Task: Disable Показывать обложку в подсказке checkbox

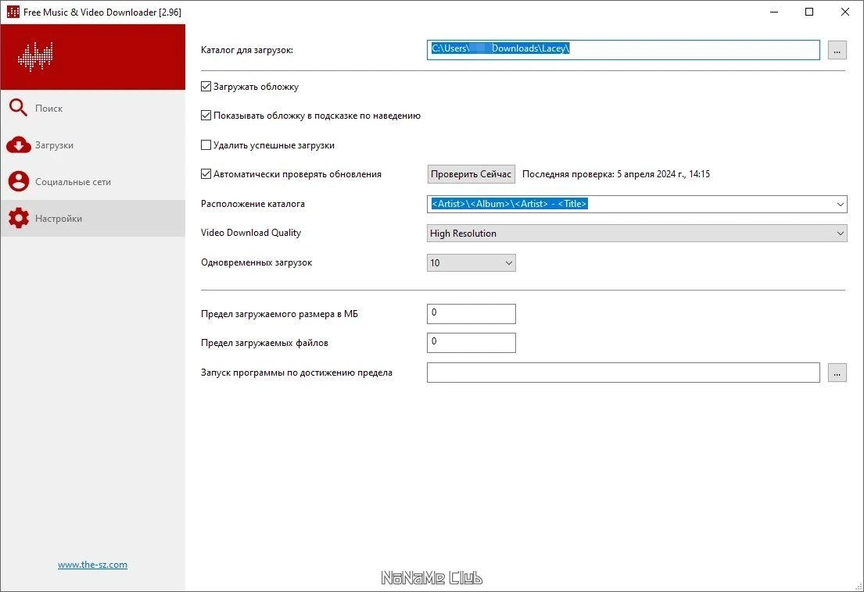Action: click(206, 116)
